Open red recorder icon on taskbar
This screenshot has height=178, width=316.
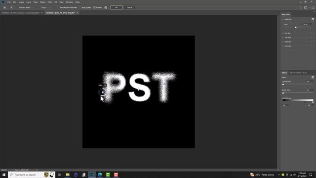(116, 175)
